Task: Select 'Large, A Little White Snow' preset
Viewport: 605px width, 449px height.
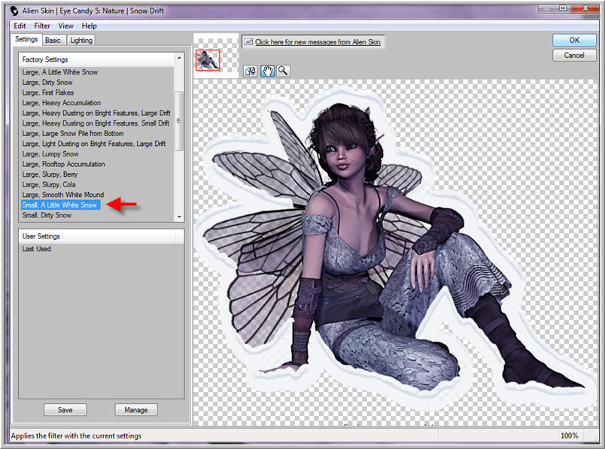Action: (x=59, y=72)
